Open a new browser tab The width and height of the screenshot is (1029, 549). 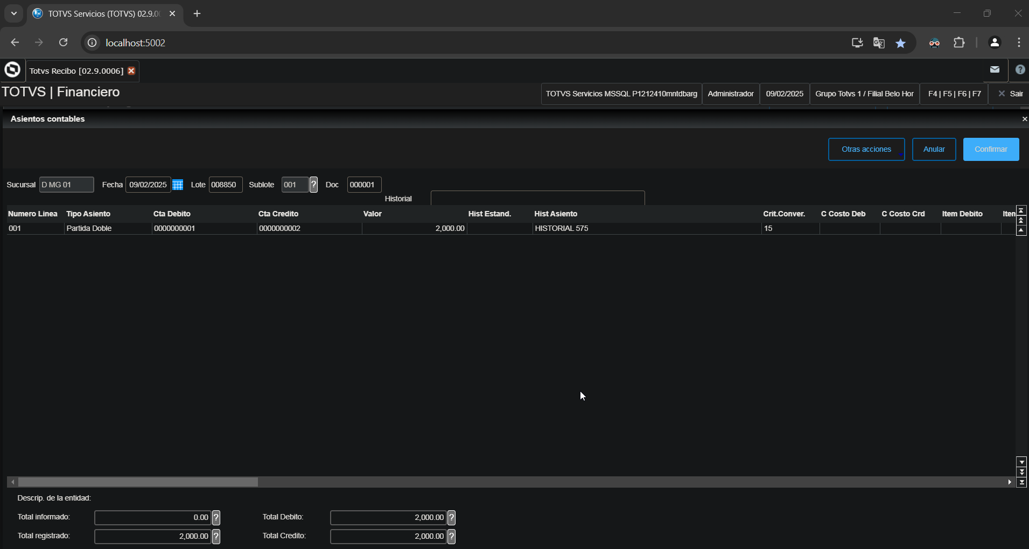click(x=197, y=14)
